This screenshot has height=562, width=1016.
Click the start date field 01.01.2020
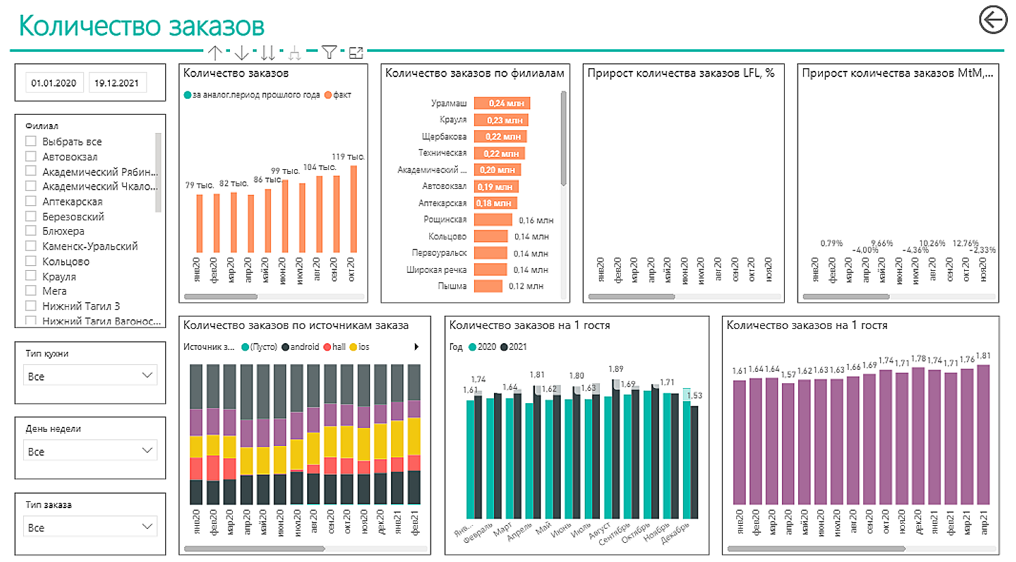click(x=54, y=83)
